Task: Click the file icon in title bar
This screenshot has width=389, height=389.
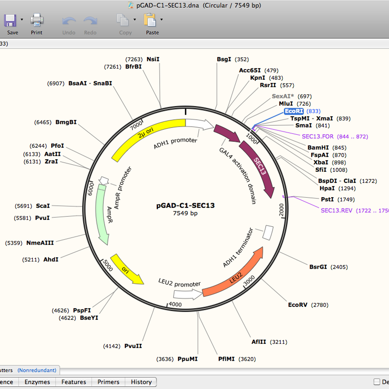Action: pos(131,6)
